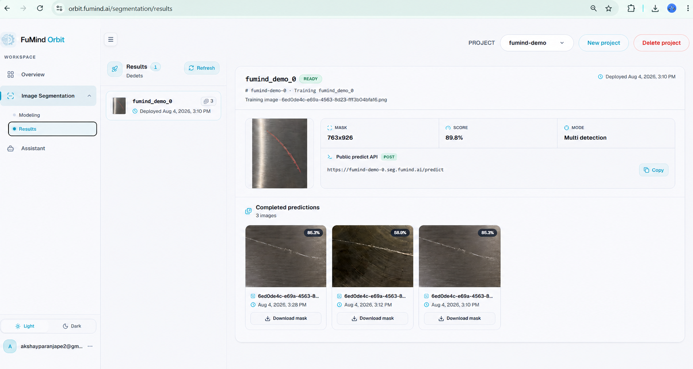Viewport: 693px width, 369px height.
Task: Open the 58.9% prediction thumbnail
Action: (373, 256)
